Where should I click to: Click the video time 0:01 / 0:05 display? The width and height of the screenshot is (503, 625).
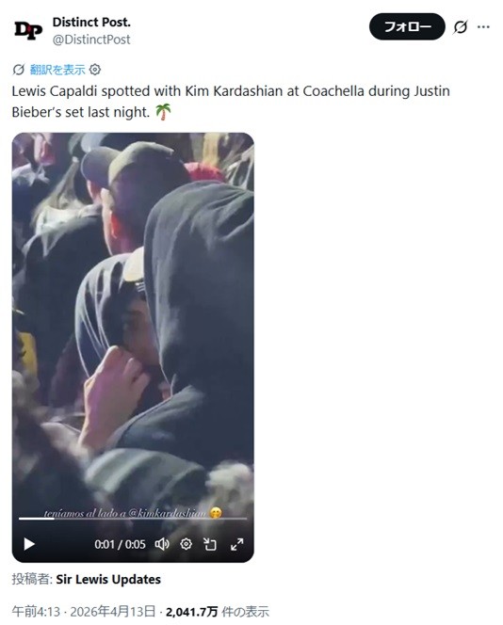120,544
